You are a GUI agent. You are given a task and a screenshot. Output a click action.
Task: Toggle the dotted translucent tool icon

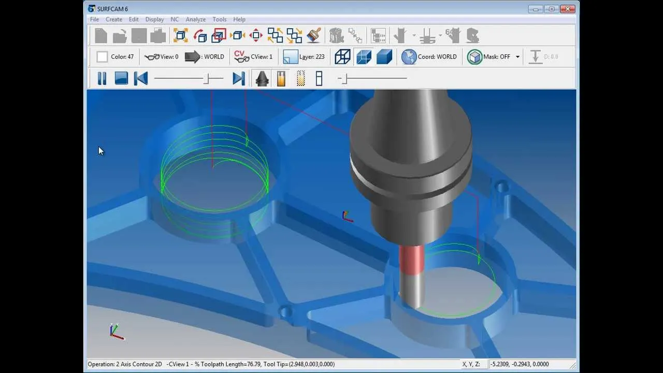(x=300, y=78)
